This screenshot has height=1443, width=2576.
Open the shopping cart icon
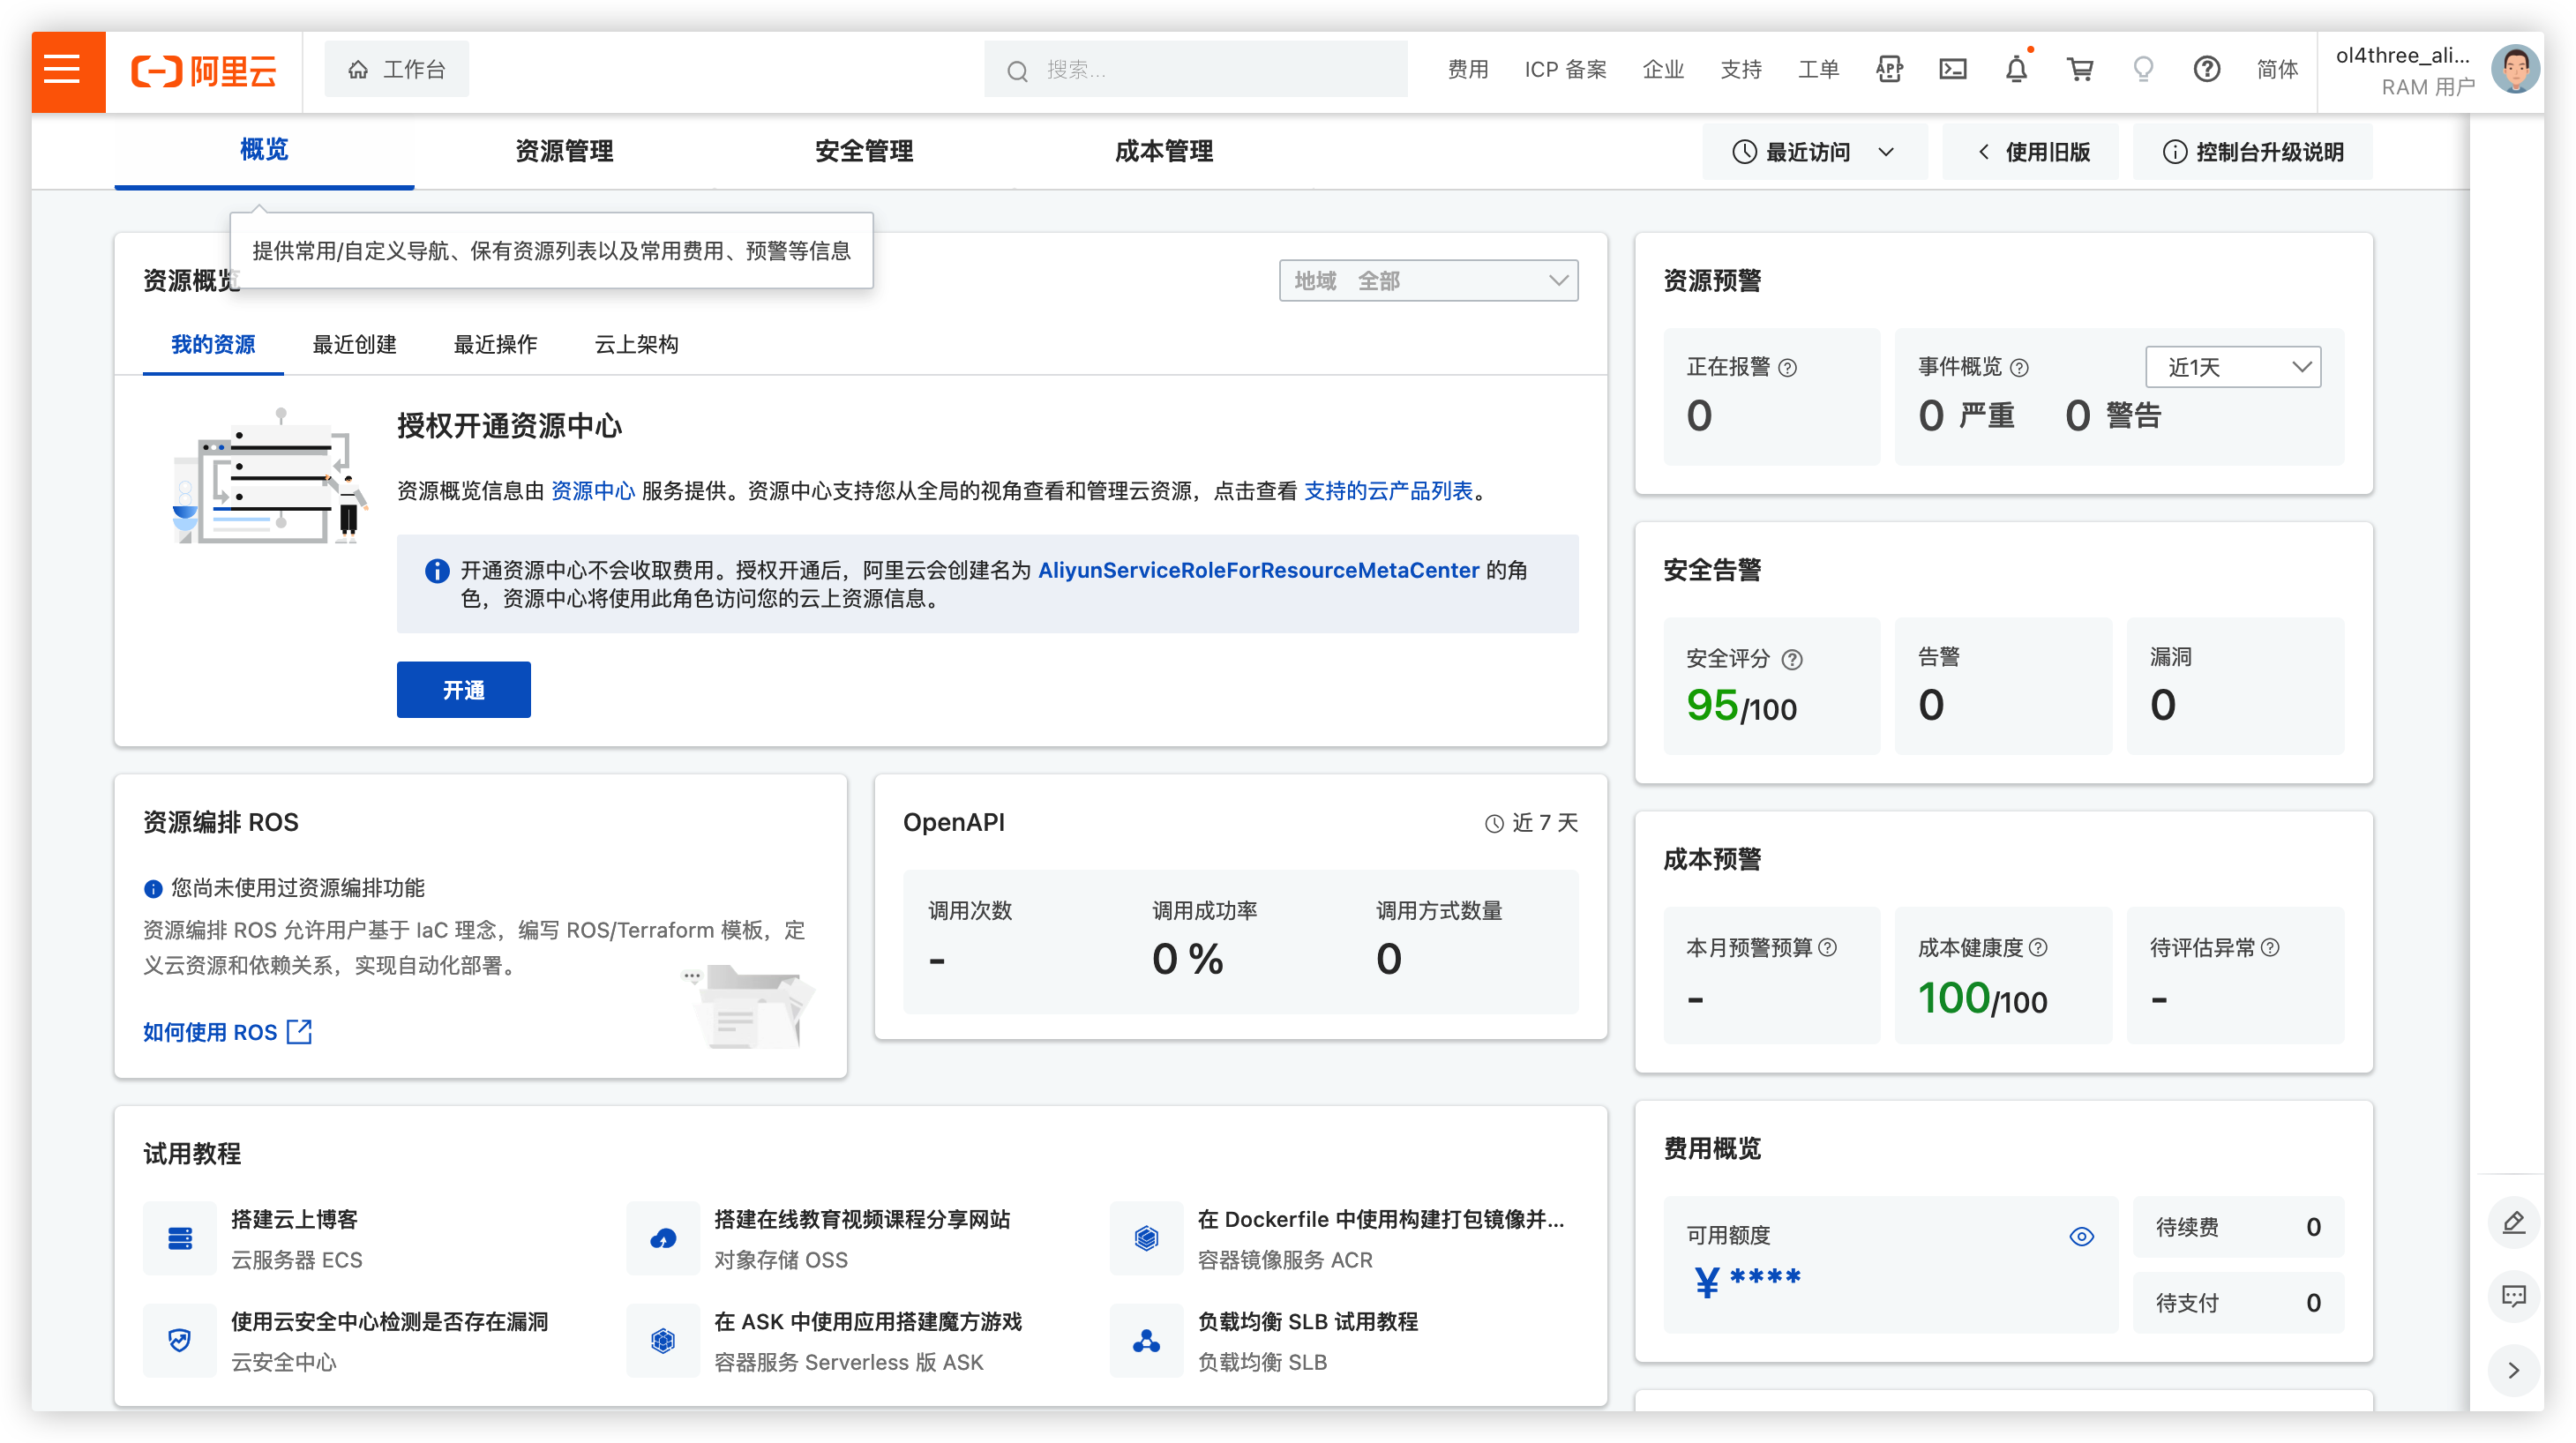(2080, 70)
